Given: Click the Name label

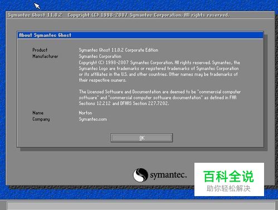Looking at the screenshot, I should (38, 113).
